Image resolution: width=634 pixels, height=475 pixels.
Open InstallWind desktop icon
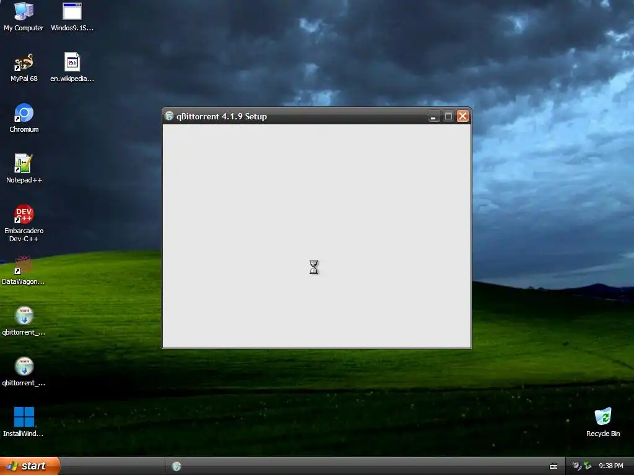(24, 422)
